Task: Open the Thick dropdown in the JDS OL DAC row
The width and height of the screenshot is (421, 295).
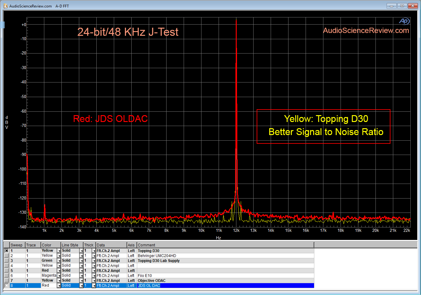Action: coord(94,285)
